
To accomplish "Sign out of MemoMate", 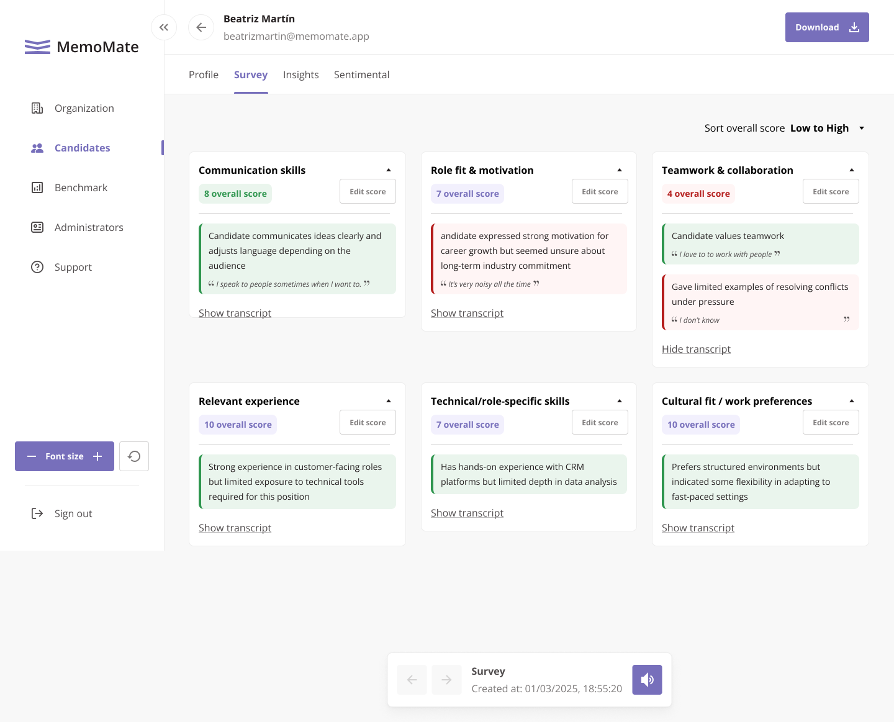I will pos(73,513).
